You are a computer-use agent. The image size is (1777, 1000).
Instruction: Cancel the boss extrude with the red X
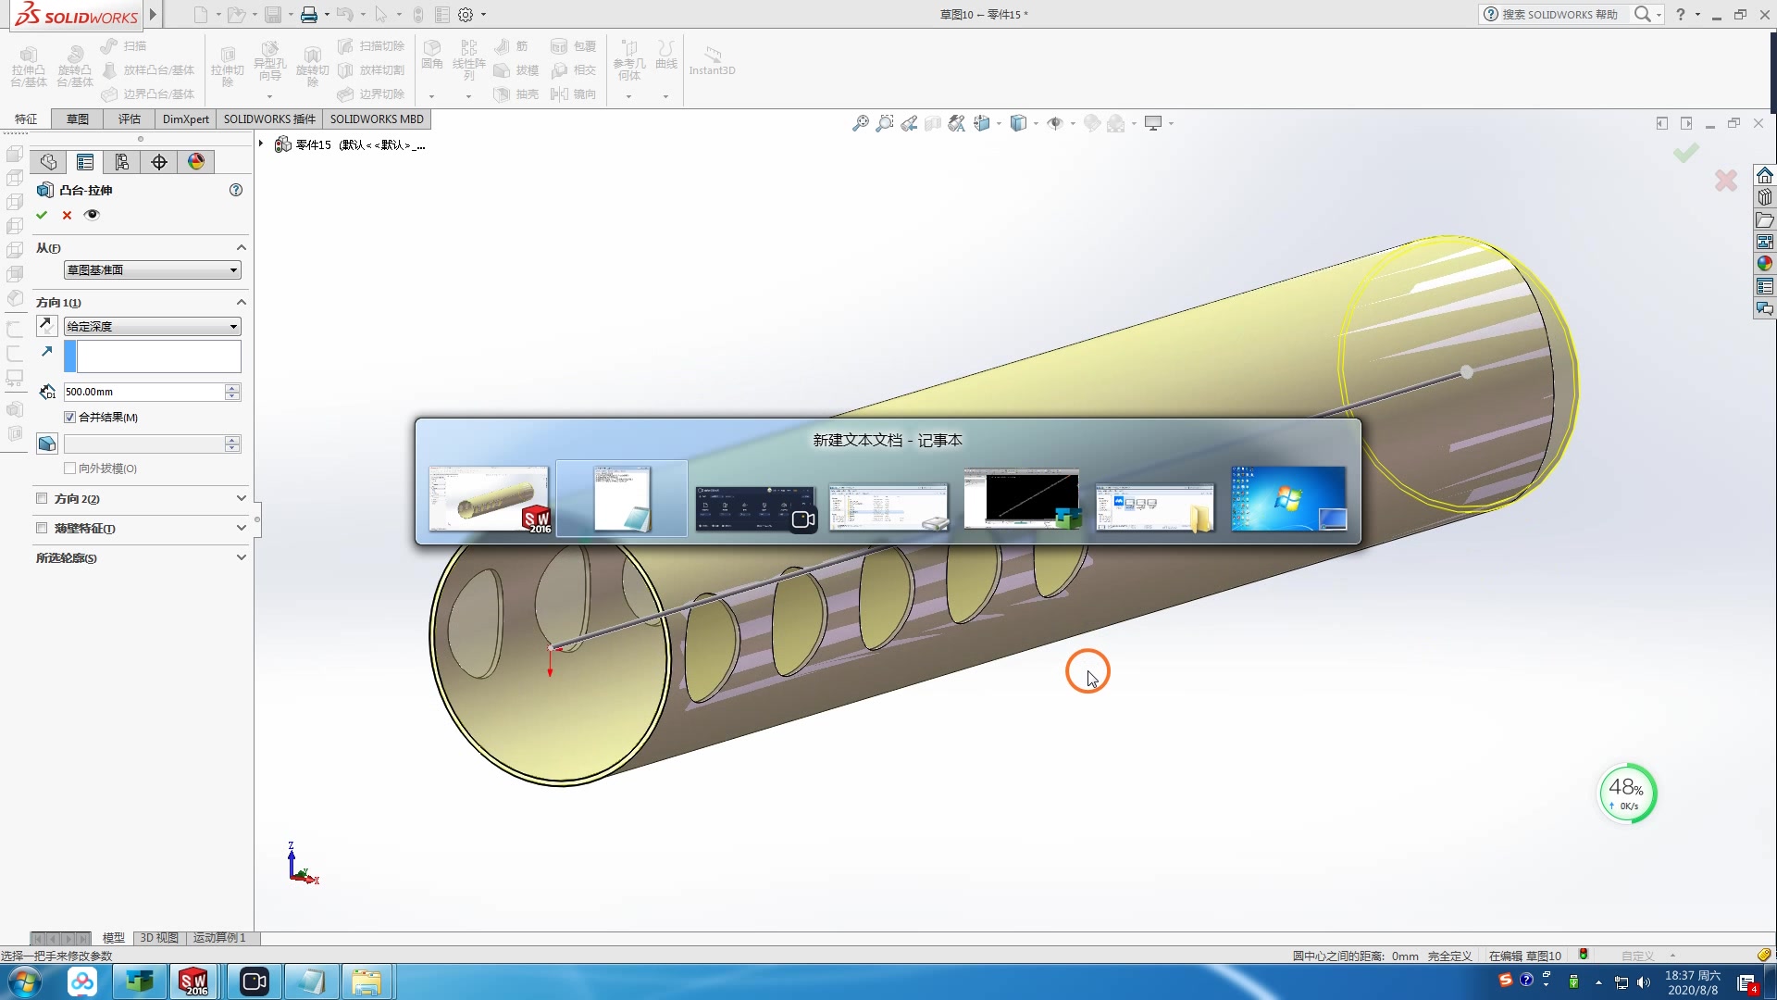point(67,215)
